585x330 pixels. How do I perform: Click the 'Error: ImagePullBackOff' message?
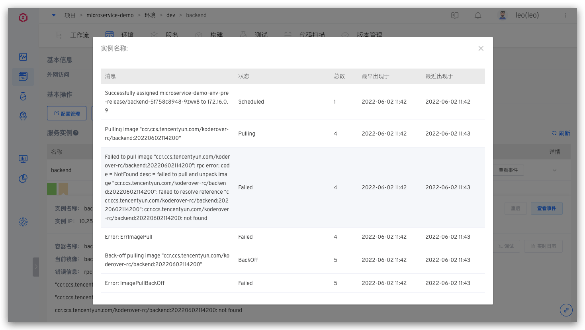135,283
